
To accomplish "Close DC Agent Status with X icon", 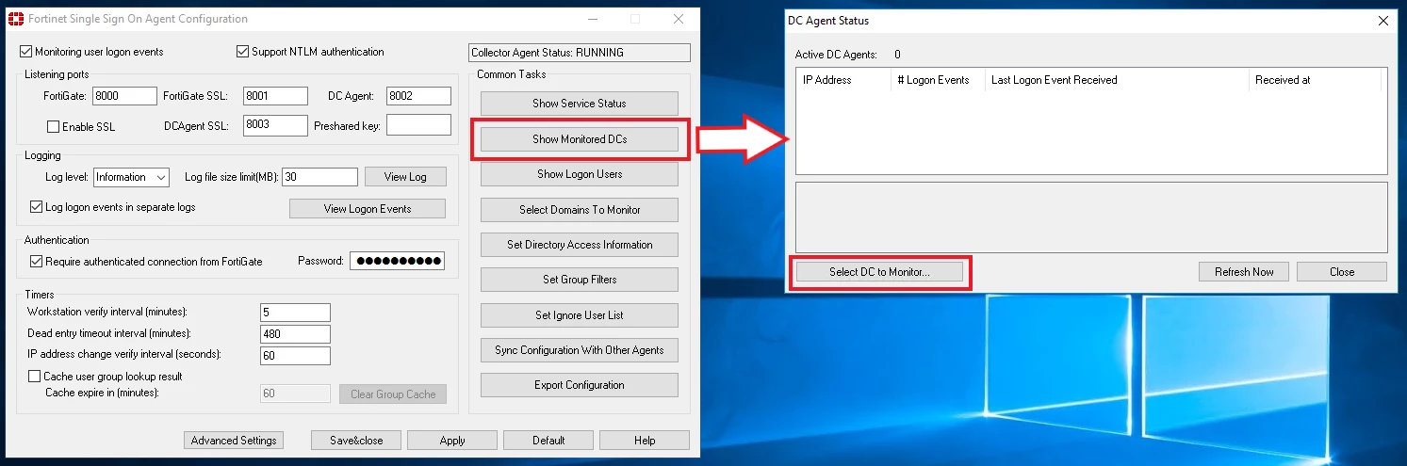I will click(1383, 20).
